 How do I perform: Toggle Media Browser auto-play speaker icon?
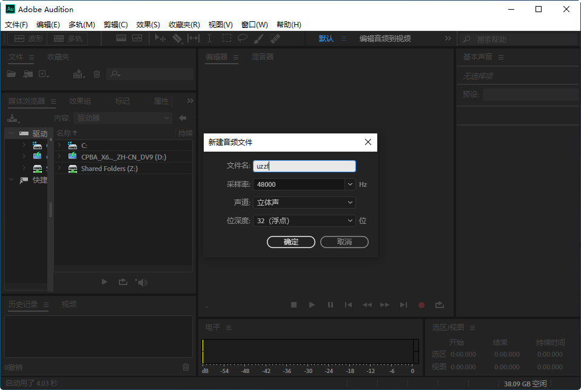141,283
